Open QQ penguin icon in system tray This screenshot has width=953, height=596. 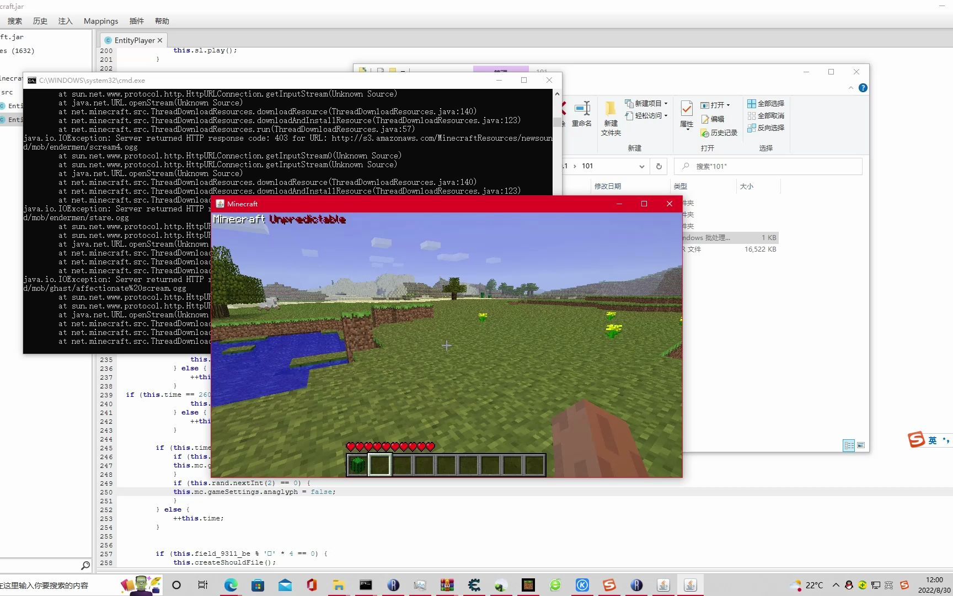pos(849,585)
